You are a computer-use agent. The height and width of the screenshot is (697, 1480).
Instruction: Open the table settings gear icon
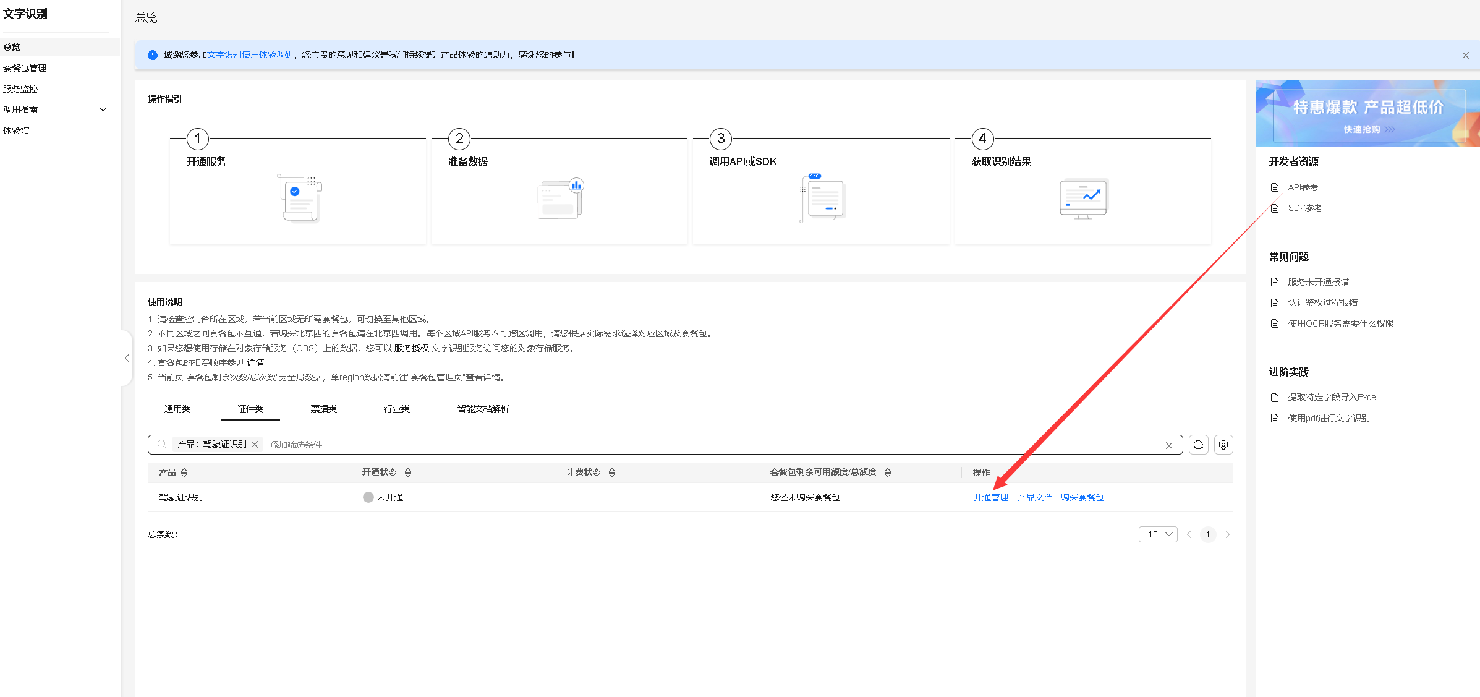pyautogui.click(x=1223, y=445)
